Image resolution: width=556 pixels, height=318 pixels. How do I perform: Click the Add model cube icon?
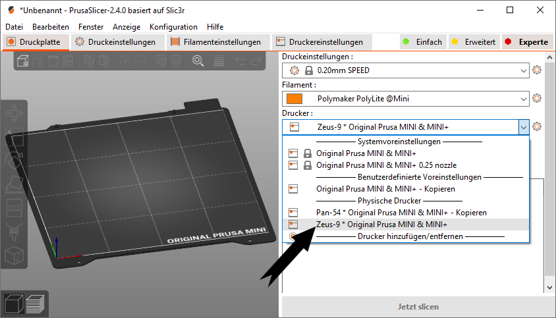tap(22, 61)
